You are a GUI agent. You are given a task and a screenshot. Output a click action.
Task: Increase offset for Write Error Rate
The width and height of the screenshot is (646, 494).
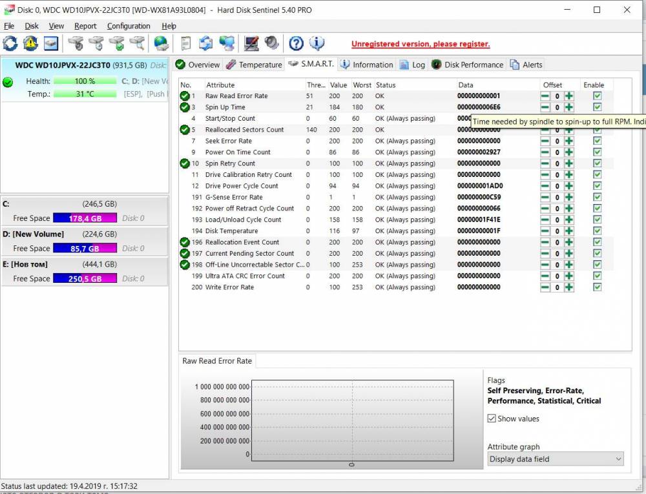[569, 287]
